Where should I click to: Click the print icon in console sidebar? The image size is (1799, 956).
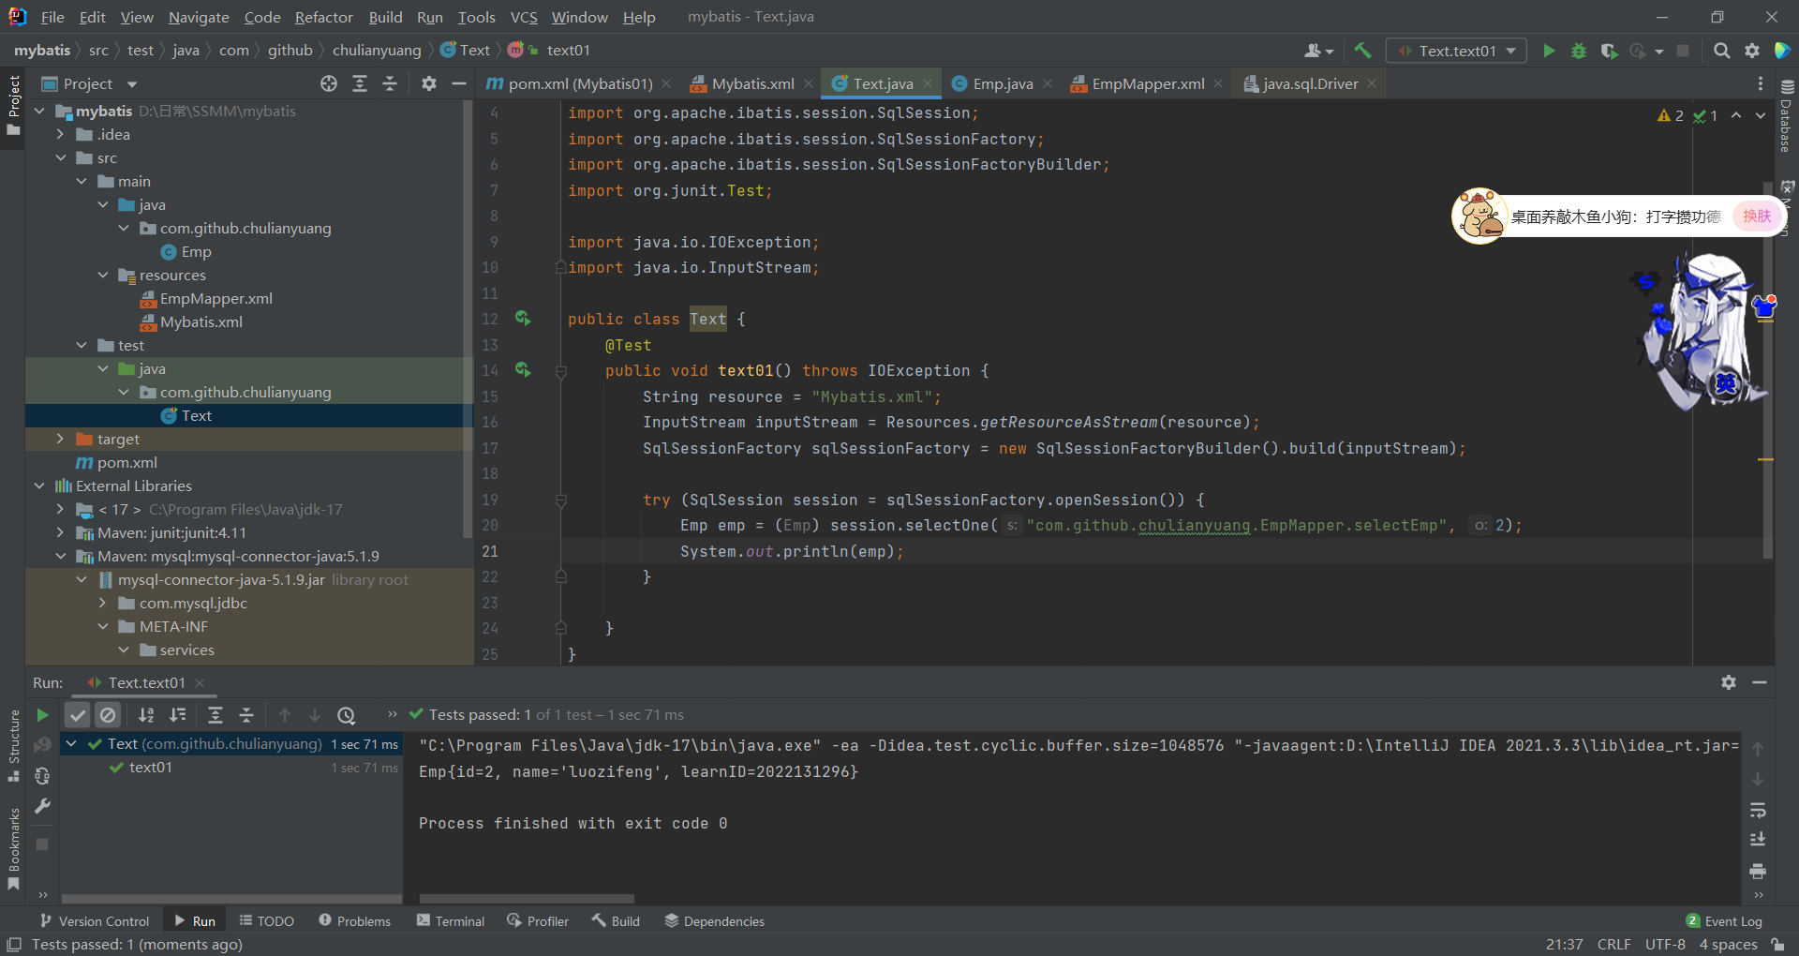click(x=1758, y=871)
